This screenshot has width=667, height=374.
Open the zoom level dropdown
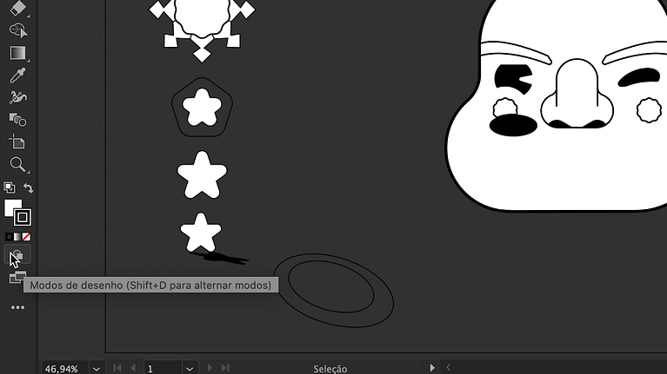pos(97,369)
